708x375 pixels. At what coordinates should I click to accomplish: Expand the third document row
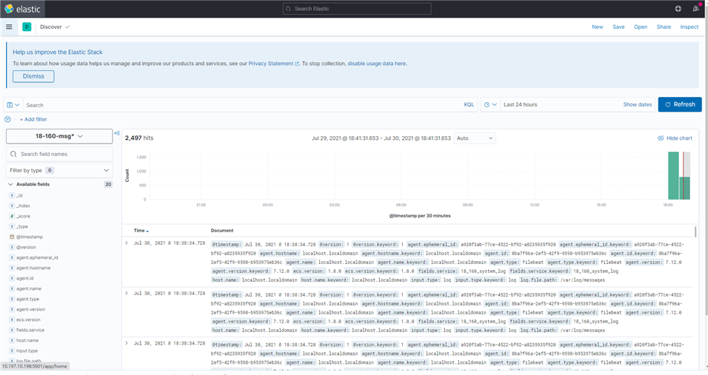click(127, 343)
